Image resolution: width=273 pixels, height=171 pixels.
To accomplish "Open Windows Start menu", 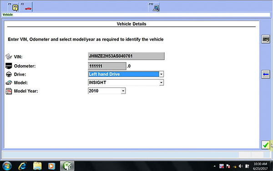I will point(7,166).
